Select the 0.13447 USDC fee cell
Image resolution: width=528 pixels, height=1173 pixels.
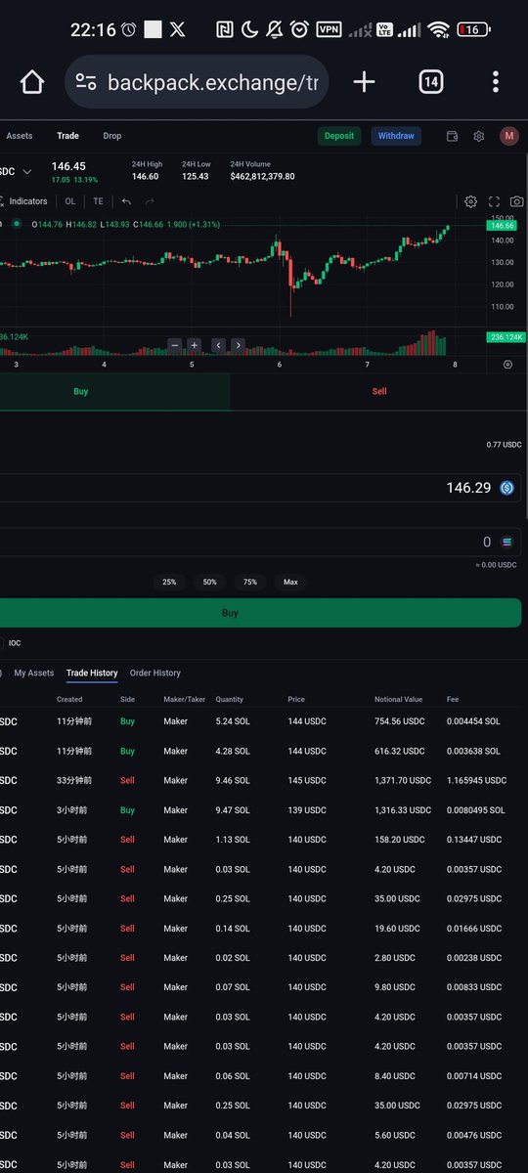pos(474,840)
